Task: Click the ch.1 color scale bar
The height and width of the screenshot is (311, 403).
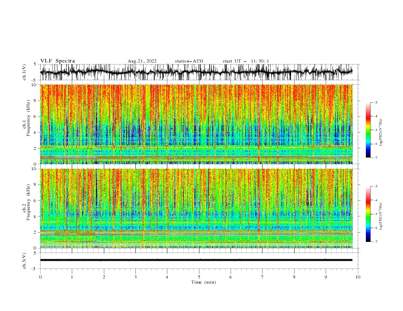Action: [x=368, y=130]
